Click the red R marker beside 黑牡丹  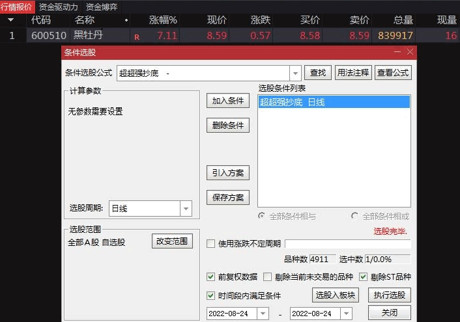tap(137, 37)
